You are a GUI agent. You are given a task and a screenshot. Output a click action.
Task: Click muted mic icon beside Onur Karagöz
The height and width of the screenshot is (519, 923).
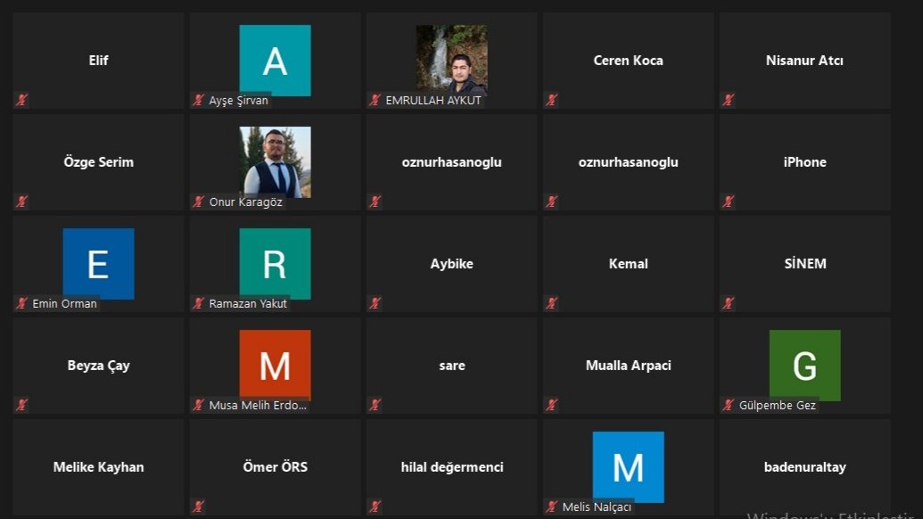(198, 202)
